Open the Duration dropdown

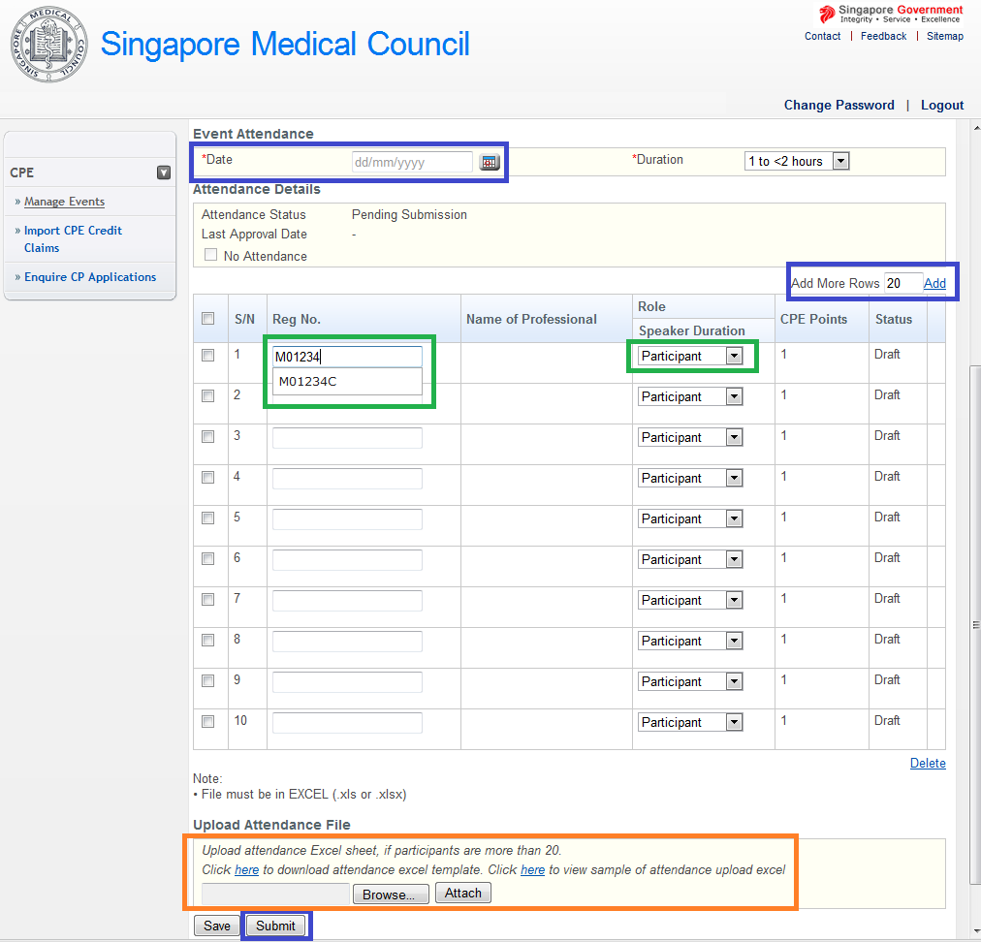coord(796,161)
